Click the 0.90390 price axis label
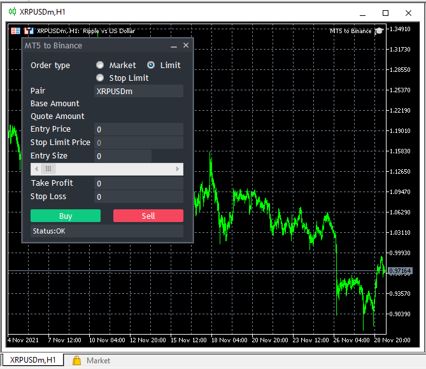Screen dimensions: 426x369 coord(400,314)
